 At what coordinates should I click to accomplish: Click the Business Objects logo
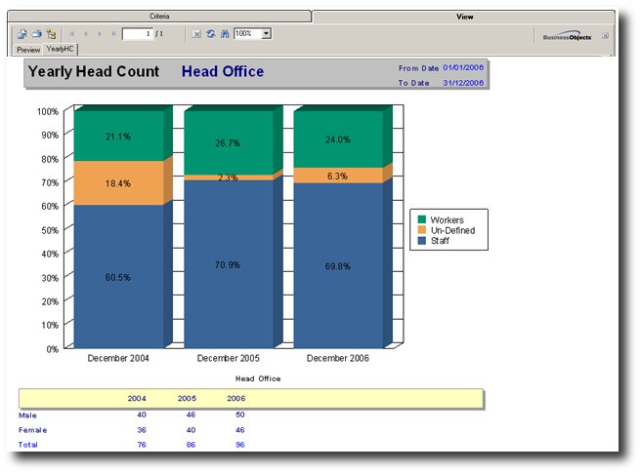[x=569, y=37]
